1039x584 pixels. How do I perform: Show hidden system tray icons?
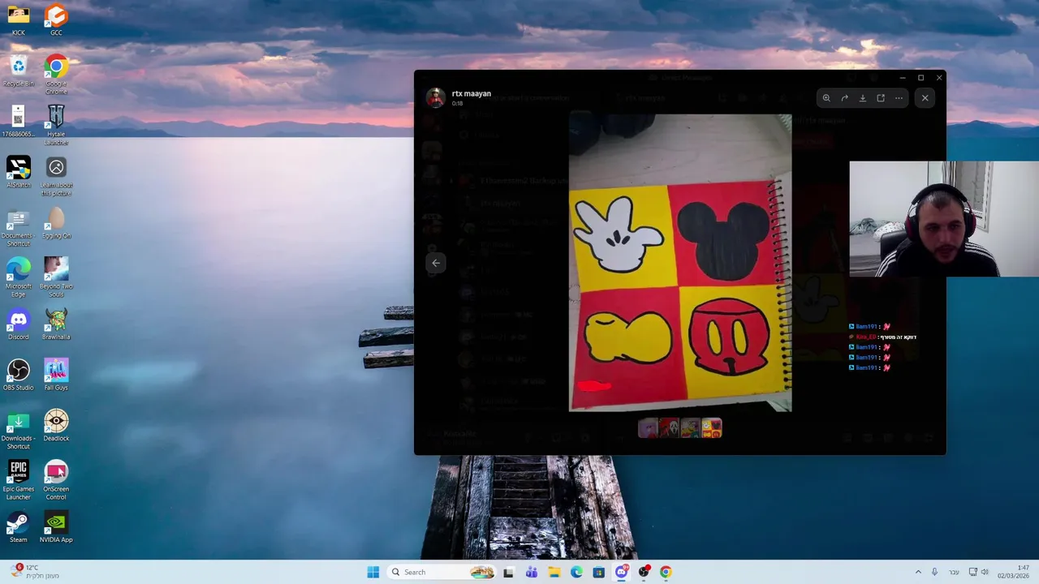918,572
